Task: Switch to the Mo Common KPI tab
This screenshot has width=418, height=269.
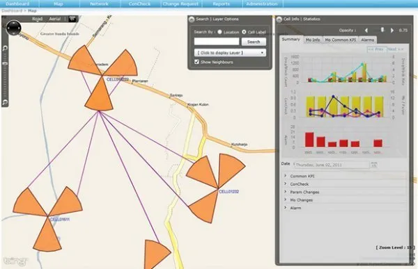Action: tap(341, 40)
